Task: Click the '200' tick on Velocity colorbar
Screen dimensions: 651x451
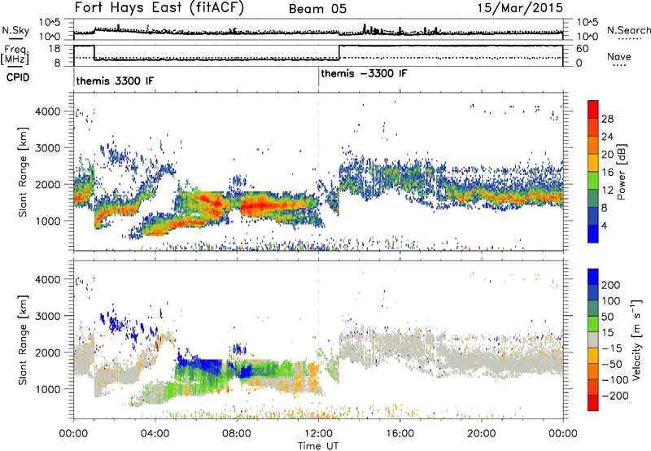Action: (611, 285)
